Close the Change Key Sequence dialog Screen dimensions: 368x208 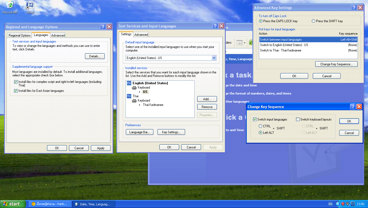click(x=359, y=107)
